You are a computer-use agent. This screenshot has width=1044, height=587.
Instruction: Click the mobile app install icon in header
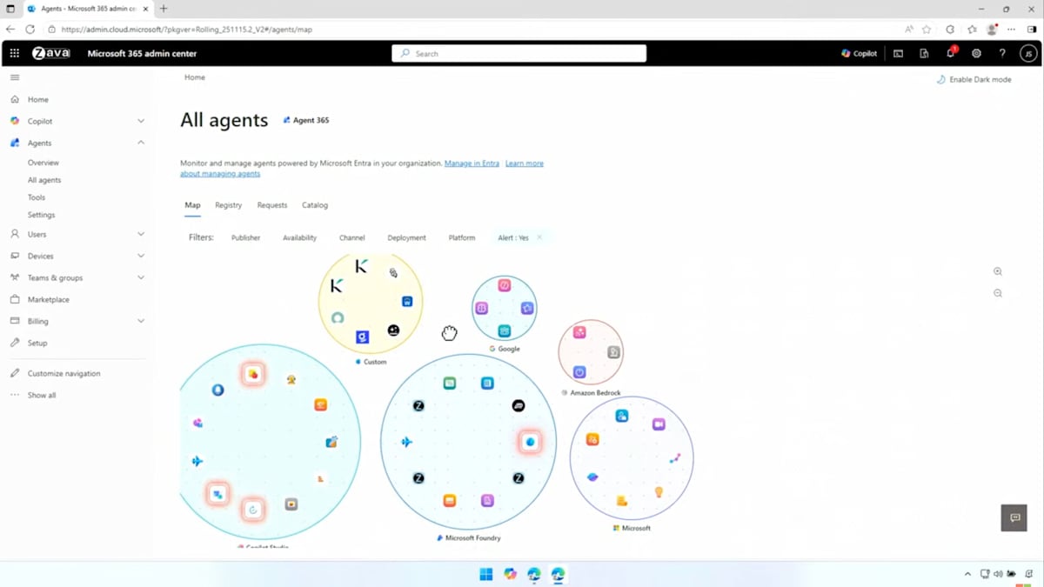pos(924,53)
